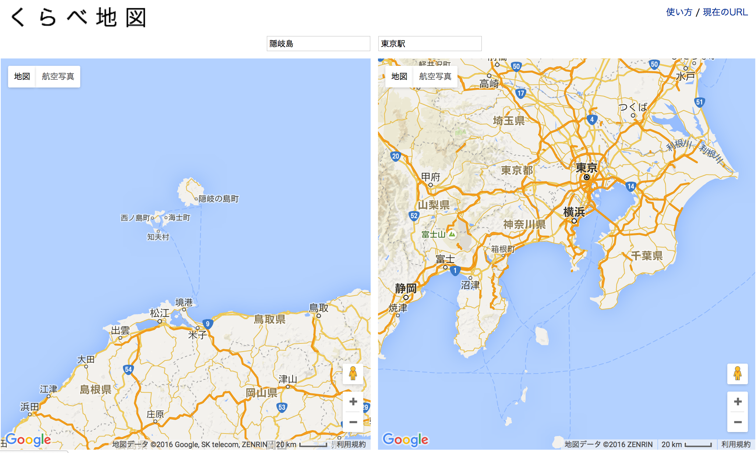Click the 隠岐島 search field
Viewport: 756px width, 453px height.
point(318,44)
